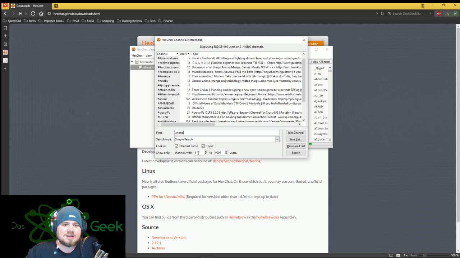Open the Vivaldi main menu icon
The image size is (460, 258).
[5, 6]
